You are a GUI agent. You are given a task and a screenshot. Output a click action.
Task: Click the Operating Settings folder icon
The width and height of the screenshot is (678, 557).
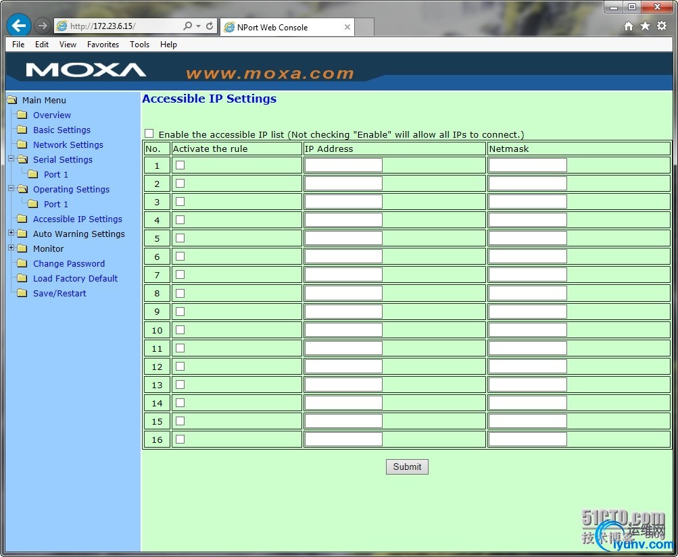tap(22, 189)
